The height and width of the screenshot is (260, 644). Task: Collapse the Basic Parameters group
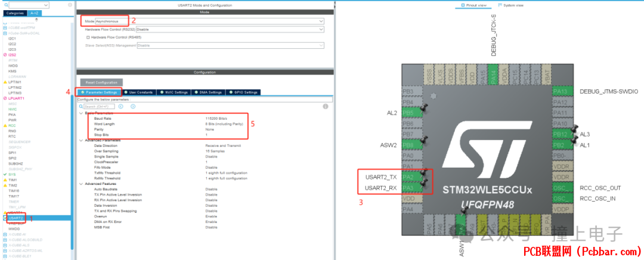tap(80, 113)
